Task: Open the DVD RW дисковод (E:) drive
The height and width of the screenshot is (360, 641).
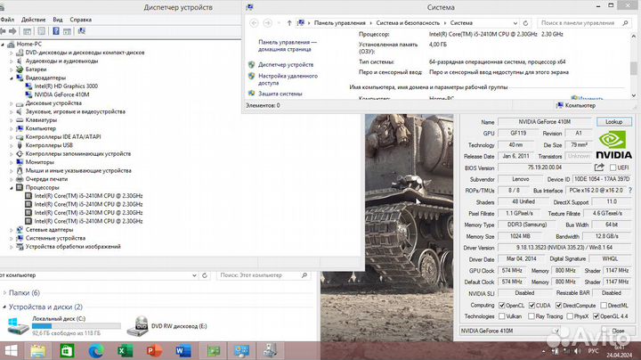Action: point(166,326)
